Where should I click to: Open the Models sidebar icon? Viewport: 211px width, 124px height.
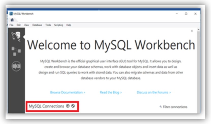tap(16, 51)
